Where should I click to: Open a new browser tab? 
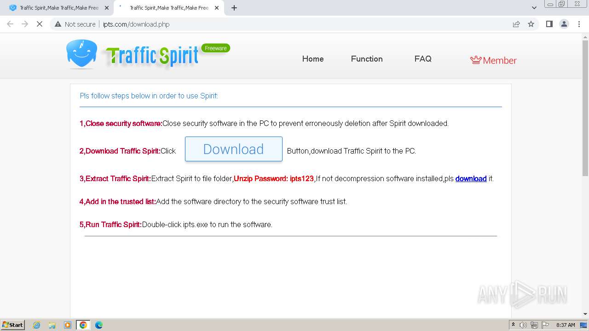click(234, 8)
